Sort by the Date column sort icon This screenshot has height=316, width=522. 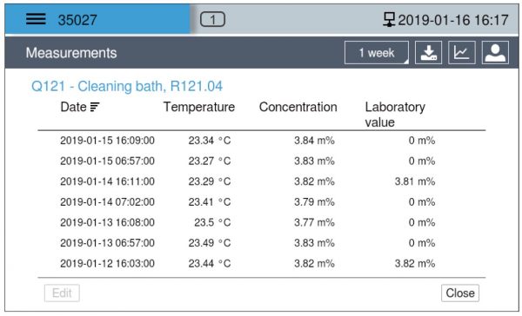coord(95,107)
